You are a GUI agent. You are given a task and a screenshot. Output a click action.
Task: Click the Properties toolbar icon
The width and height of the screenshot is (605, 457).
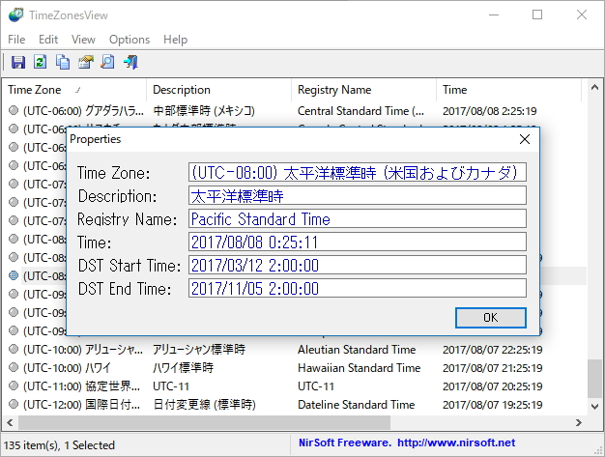point(86,62)
